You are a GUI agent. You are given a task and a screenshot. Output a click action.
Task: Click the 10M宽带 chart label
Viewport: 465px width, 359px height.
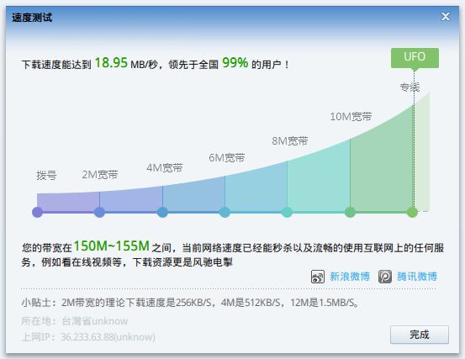pos(351,117)
